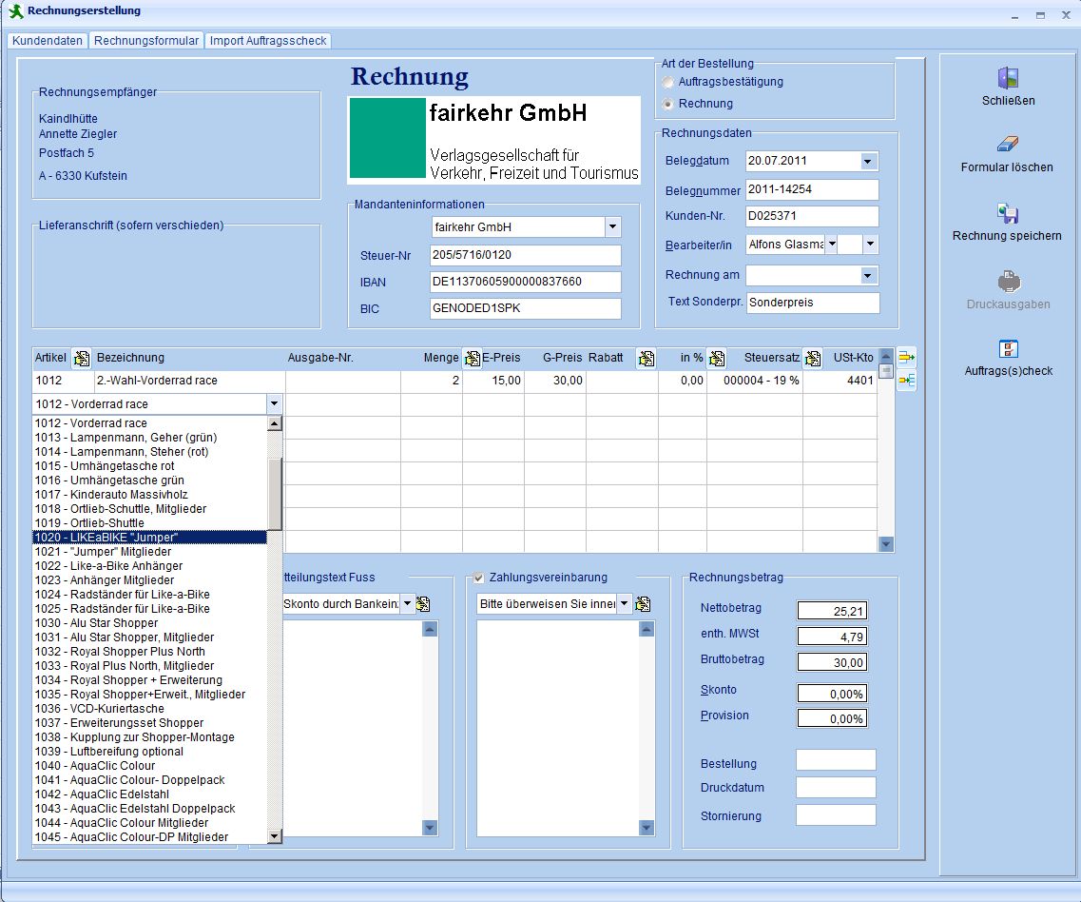Switch to the Kundendaten tab
The image size is (1081, 902).
click(48, 41)
